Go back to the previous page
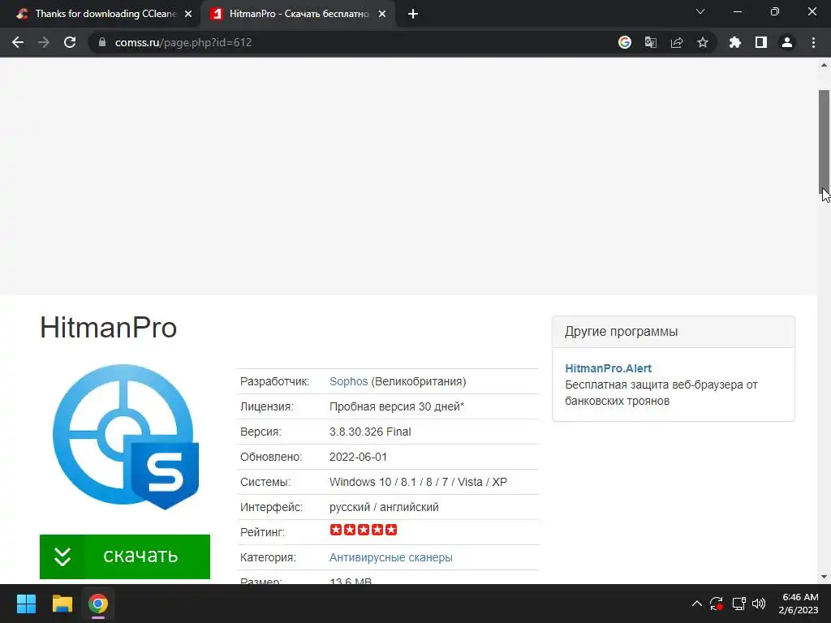The height and width of the screenshot is (623, 831). coord(18,42)
